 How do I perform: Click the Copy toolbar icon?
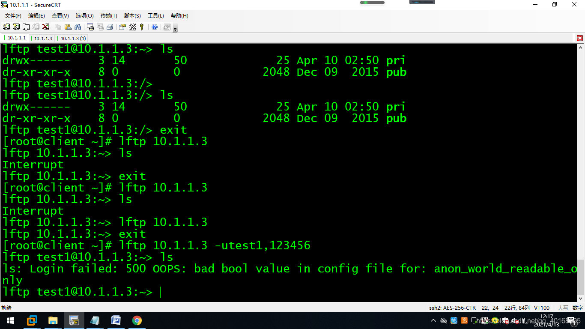point(58,27)
